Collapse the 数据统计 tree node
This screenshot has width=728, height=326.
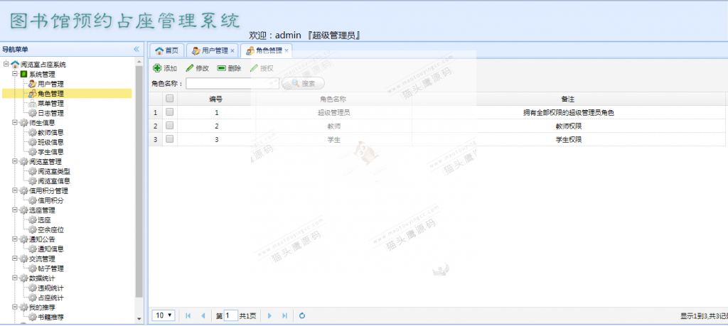(x=15, y=278)
